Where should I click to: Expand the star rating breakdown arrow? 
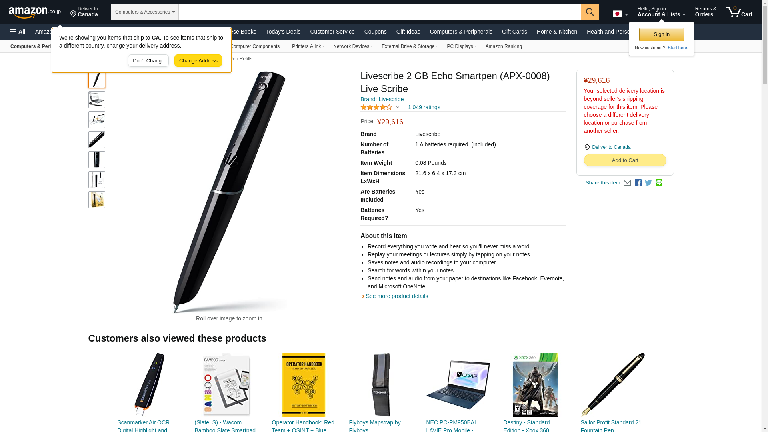[398, 107]
